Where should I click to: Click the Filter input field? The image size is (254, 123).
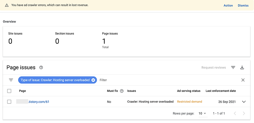point(168,80)
